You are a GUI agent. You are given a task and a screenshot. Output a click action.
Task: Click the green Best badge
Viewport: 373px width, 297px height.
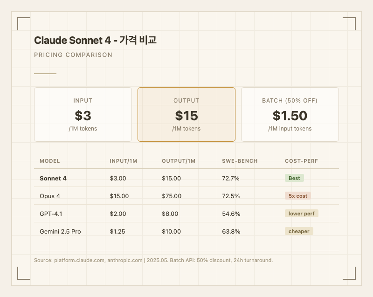[x=294, y=178]
